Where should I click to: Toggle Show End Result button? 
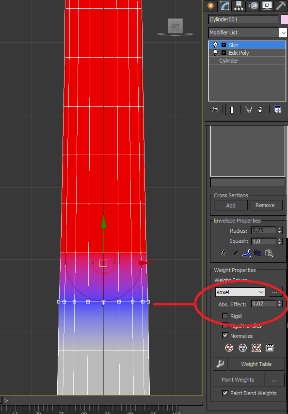[x=231, y=109]
